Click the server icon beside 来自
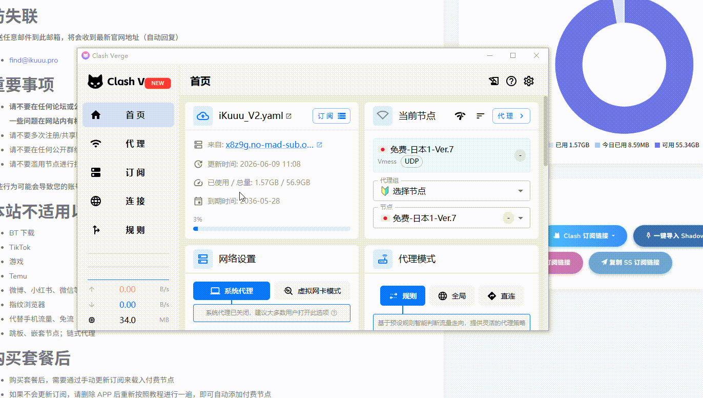This screenshot has width=703, height=398. 198,145
